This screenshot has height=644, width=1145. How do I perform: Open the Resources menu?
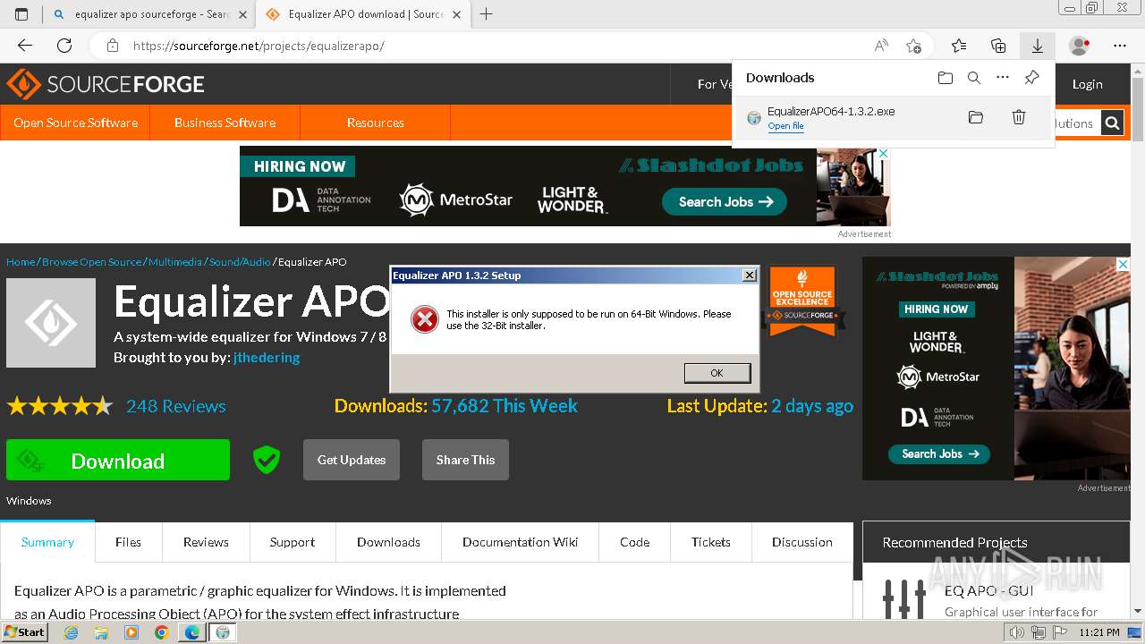click(375, 123)
